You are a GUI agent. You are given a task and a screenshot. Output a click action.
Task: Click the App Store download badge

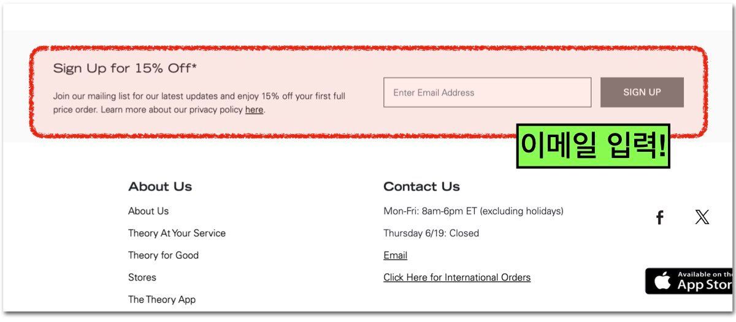tap(690, 281)
